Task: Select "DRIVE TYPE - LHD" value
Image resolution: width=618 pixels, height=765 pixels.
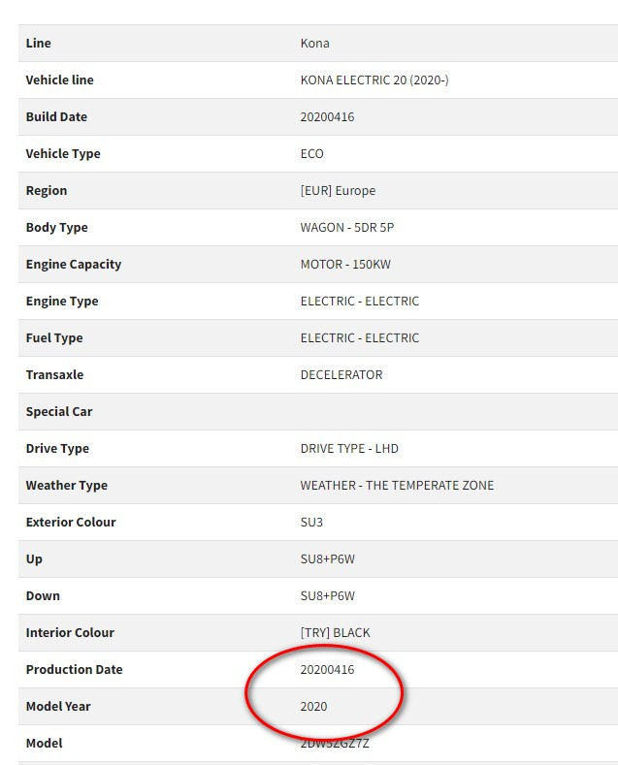Action: tap(349, 448)
